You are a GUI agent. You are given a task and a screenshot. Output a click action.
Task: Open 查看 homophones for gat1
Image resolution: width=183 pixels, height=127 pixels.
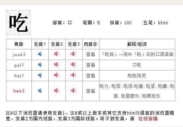91,65
